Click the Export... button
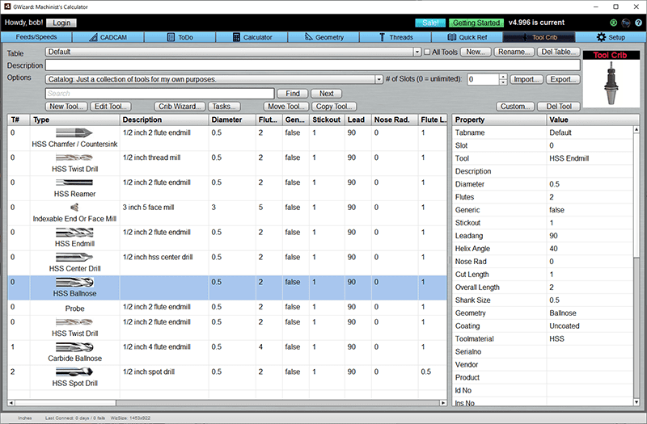Screen dimensions: 647x424 (x=563, y=79)
